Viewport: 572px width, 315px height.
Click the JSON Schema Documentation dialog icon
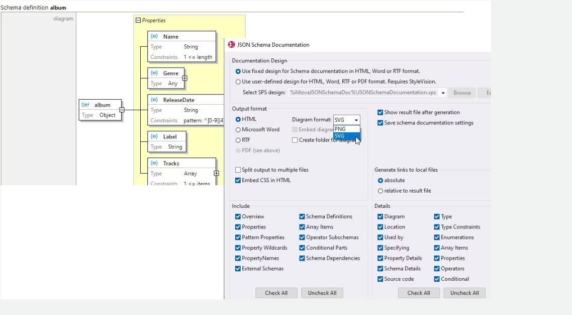[232, 45]
